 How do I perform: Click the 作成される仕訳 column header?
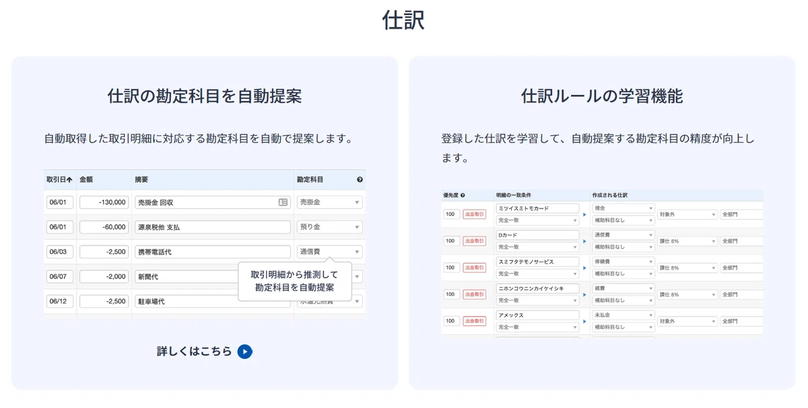pos(610,195)
